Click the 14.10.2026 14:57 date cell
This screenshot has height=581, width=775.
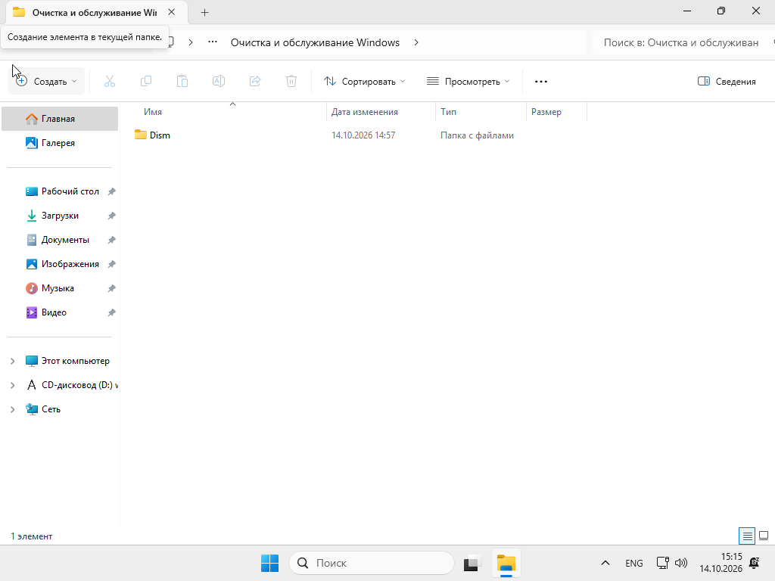click(363, 135)
